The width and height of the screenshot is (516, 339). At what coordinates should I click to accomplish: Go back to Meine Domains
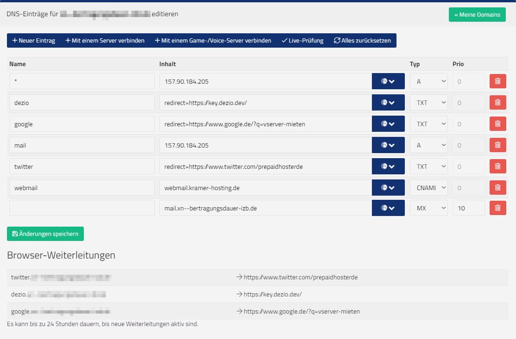pyautogui.click(x=477, y=14)
